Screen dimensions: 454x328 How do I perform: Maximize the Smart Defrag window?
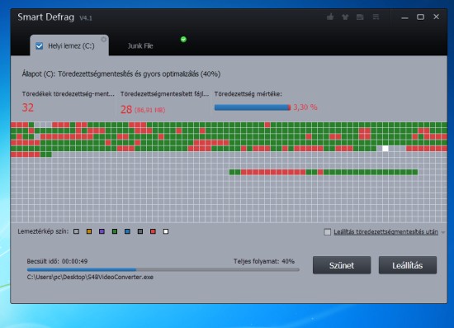tap(420, 17)
